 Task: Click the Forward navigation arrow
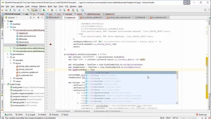pyautogui.click(x=23, y=10)
